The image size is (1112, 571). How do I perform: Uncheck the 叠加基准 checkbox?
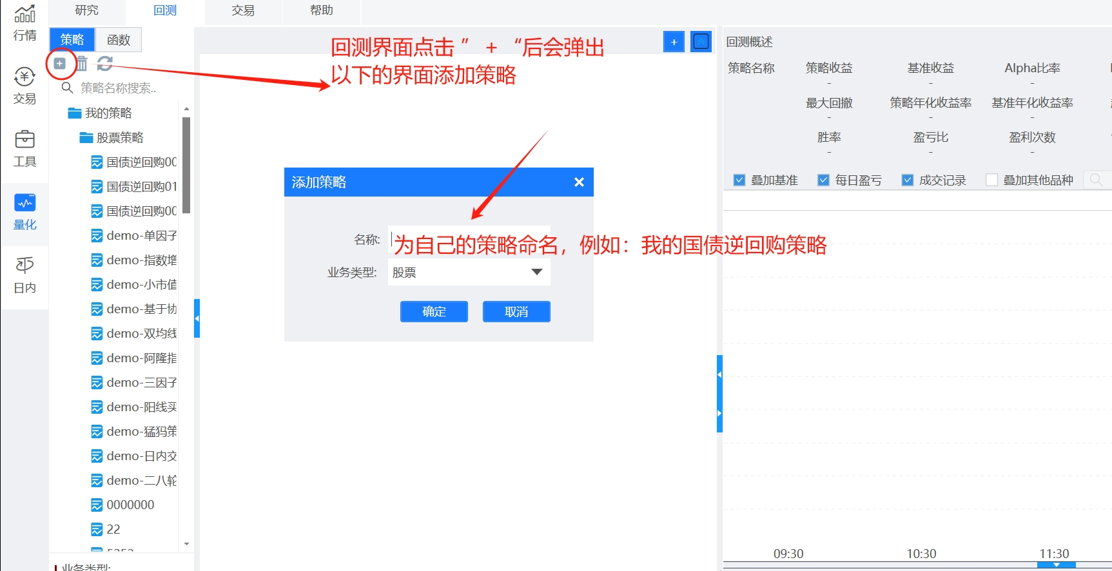[x=739, y=180]
